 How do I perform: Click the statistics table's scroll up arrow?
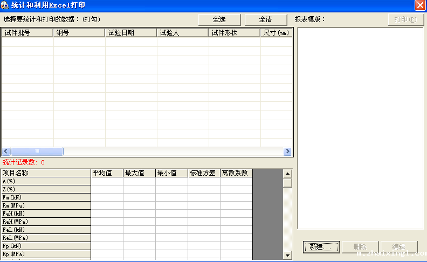pyautogui.click(x=287, y=174)
